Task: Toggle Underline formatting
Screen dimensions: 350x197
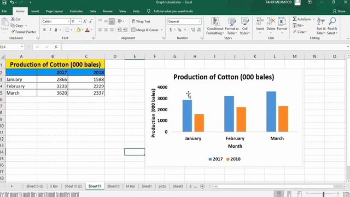Action: pyautogui.click(x=56, y=30)
